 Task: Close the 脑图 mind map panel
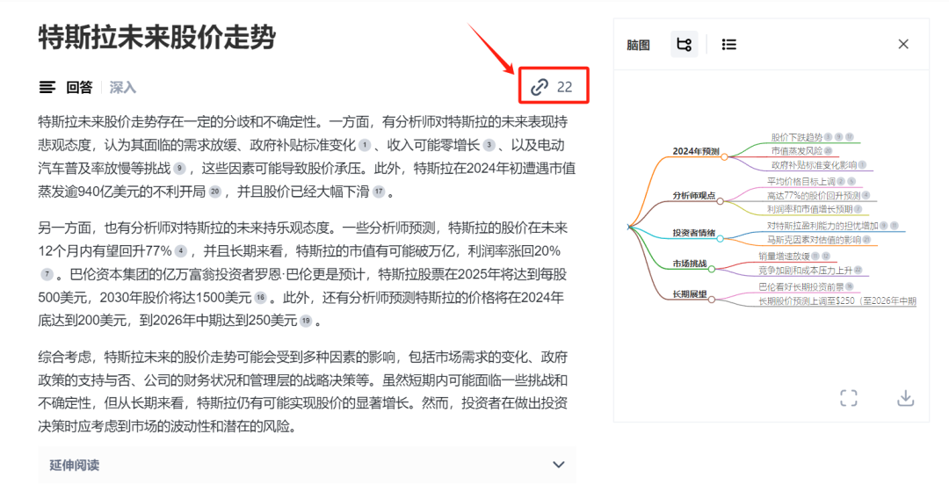[x=903, y=44]
